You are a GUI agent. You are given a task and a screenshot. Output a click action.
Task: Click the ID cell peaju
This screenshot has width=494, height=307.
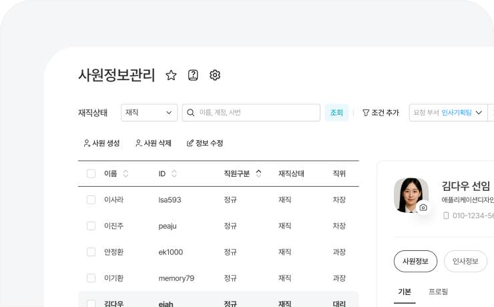(168, 226)
